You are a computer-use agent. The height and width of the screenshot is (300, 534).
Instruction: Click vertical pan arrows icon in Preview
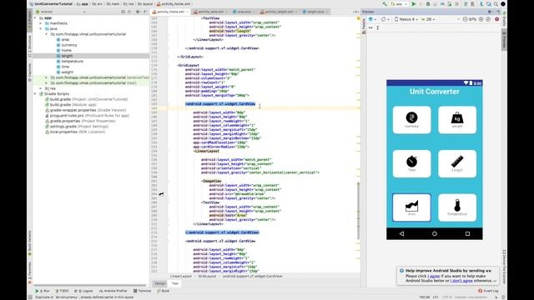378,27
